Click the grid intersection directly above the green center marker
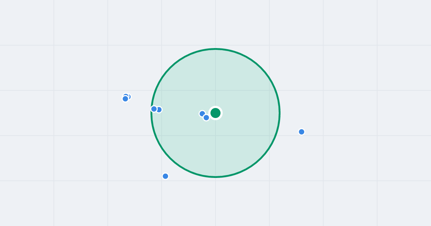 (x=215, y=90)
